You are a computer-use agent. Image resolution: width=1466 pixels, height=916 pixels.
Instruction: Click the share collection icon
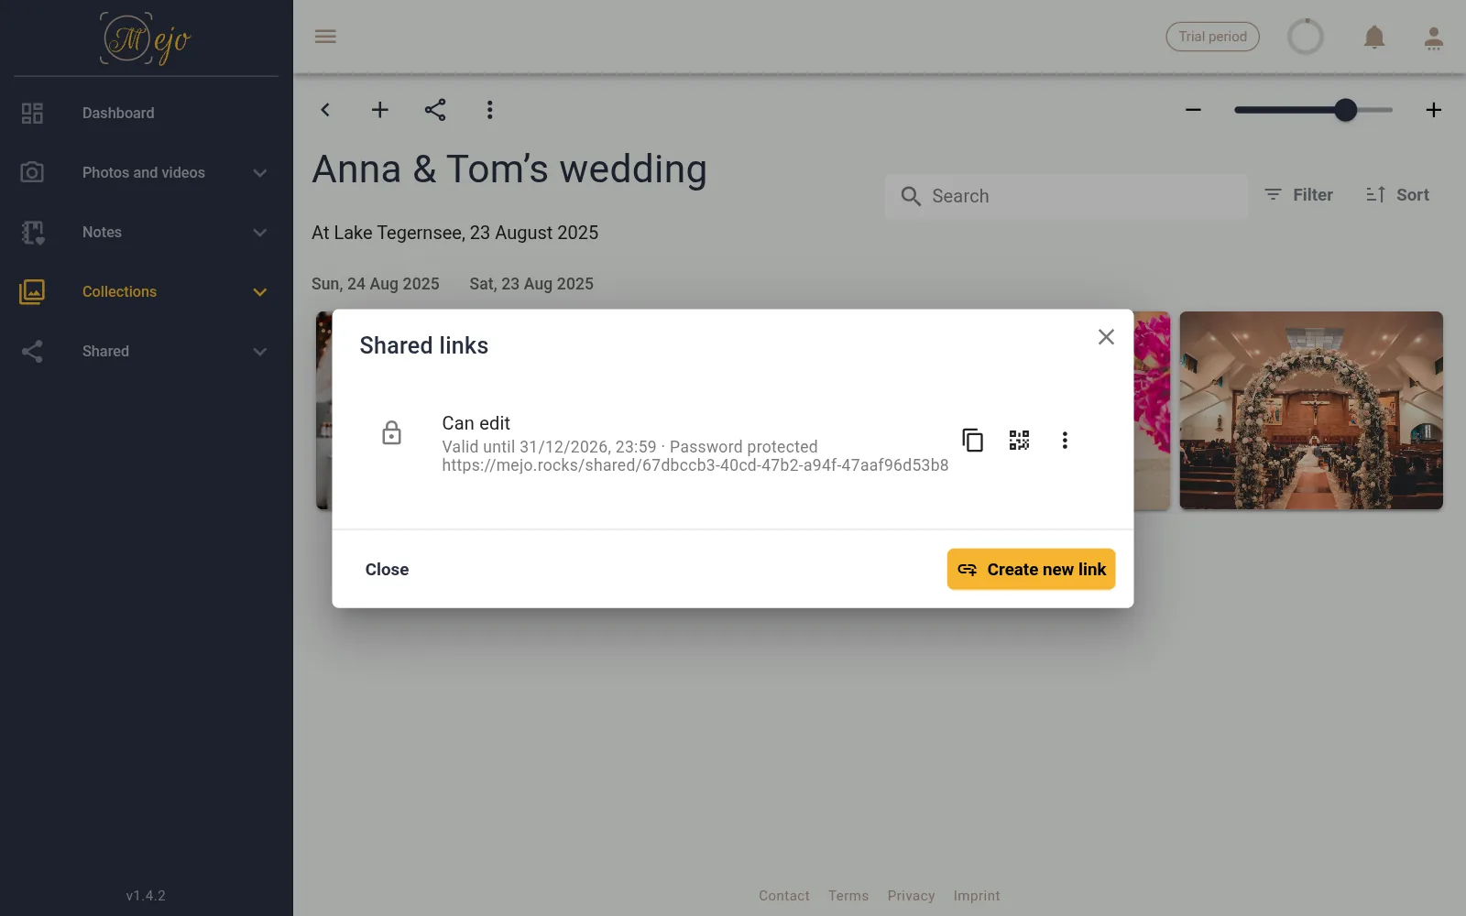(x=435, y=110)
